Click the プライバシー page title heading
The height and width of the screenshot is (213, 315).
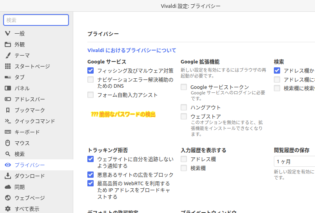103,34
